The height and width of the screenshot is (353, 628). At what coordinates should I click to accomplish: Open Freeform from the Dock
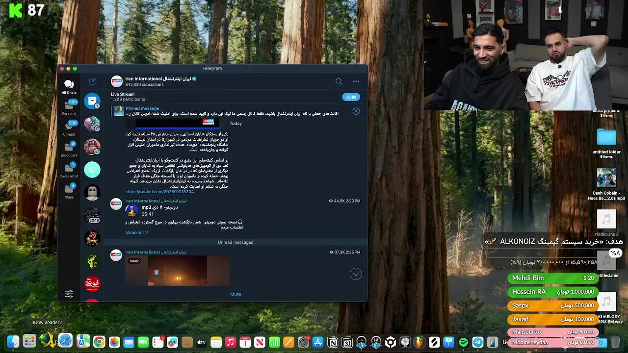(172, 342)
